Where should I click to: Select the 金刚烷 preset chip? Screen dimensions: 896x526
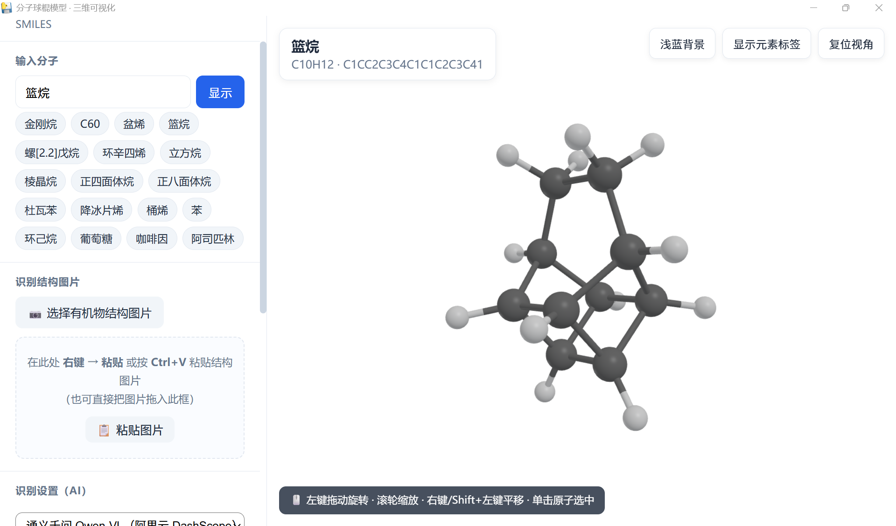[x=41, y=124]
